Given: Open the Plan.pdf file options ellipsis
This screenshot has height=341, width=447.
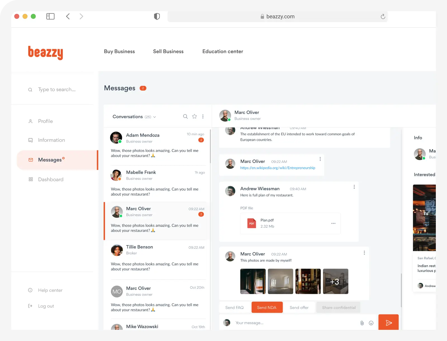Looking at the screenshot, I should coord(333,223).
